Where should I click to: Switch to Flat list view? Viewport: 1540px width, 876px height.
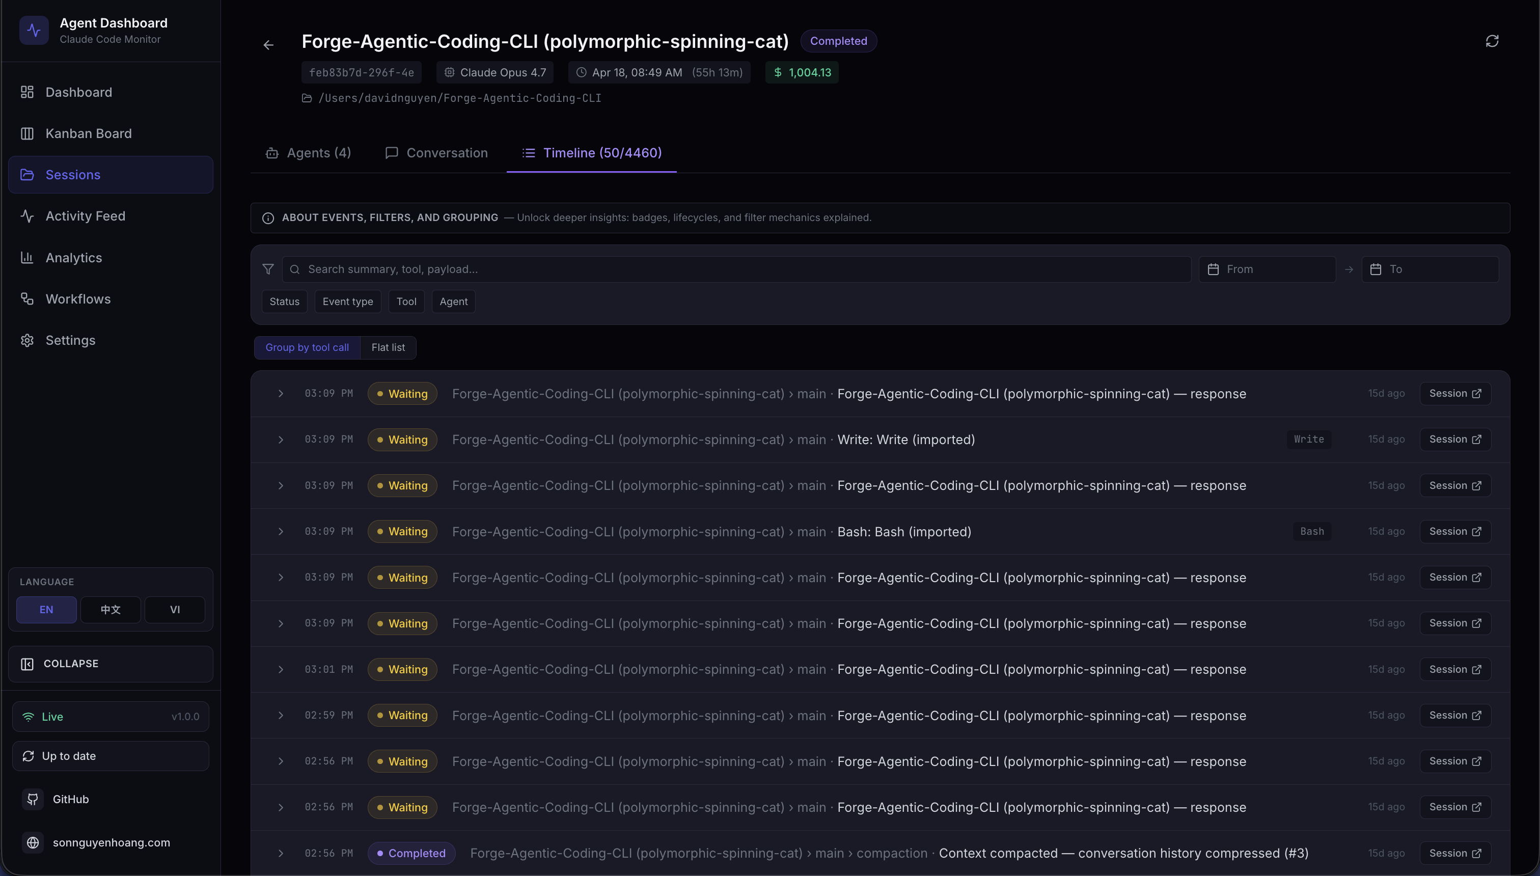tap(388, 348)
